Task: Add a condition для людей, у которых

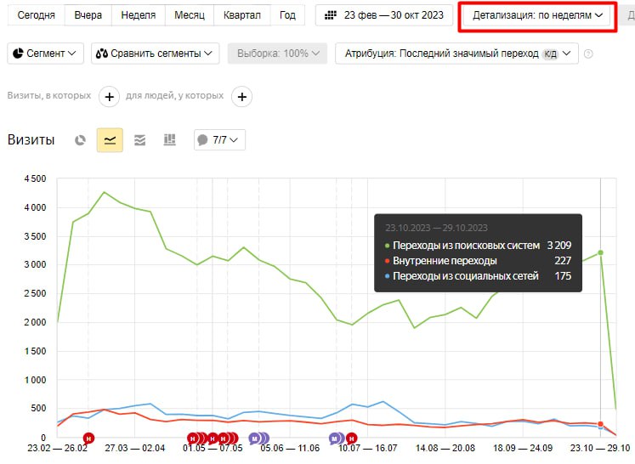Action: [x=241, y=97]
